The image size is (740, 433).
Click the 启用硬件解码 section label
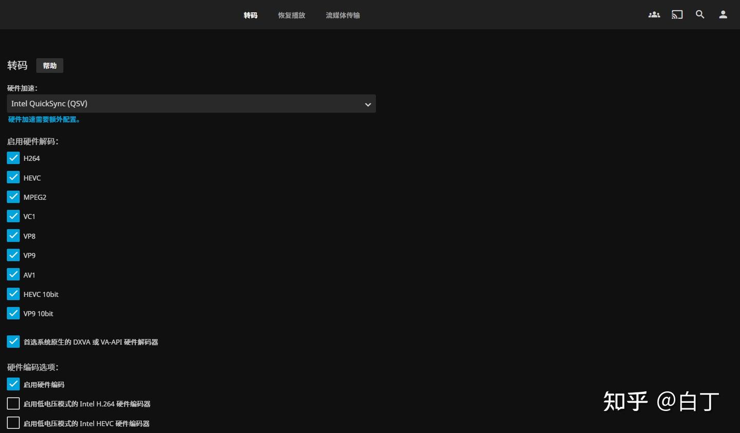click(x=33, y=142)
